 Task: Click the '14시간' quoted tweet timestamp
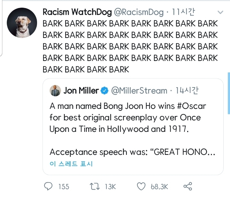click(187, 91)
